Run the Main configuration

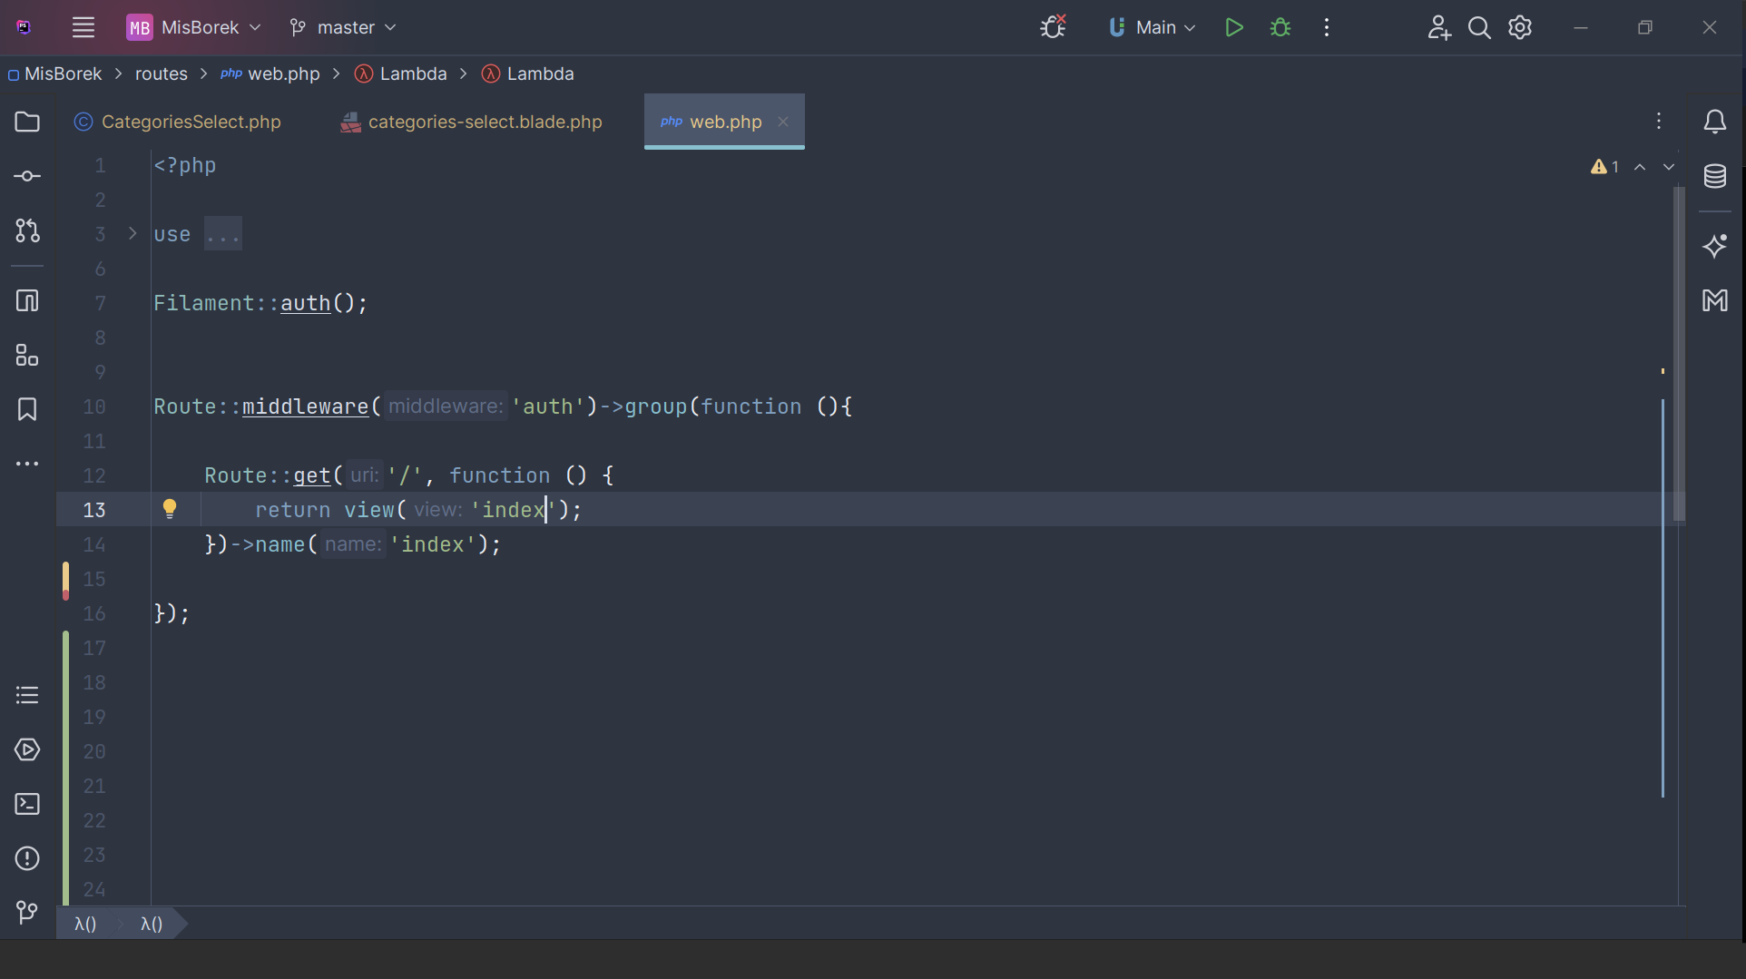pyautogui.click(x=1233, y=27)
